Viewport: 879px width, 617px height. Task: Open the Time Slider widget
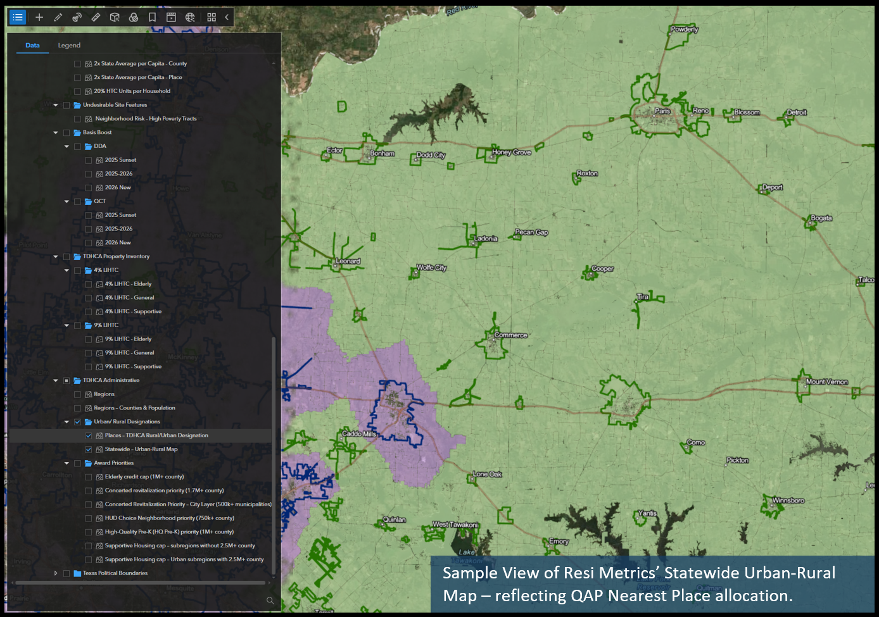coord(171,17)
